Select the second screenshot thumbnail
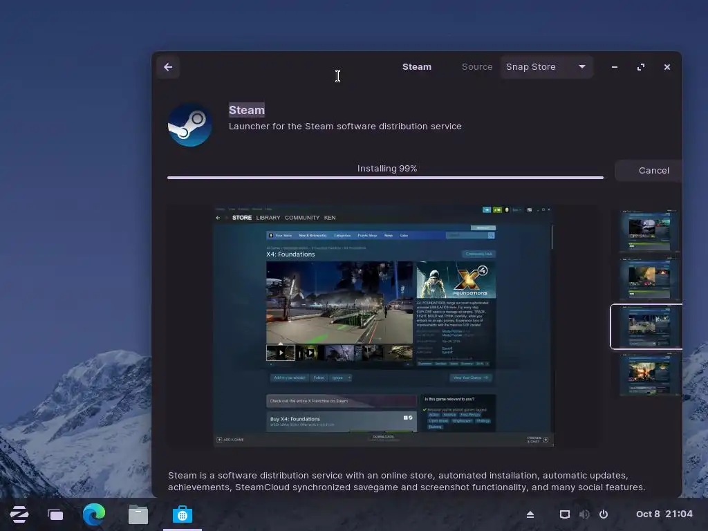 (x=649, y=279)
